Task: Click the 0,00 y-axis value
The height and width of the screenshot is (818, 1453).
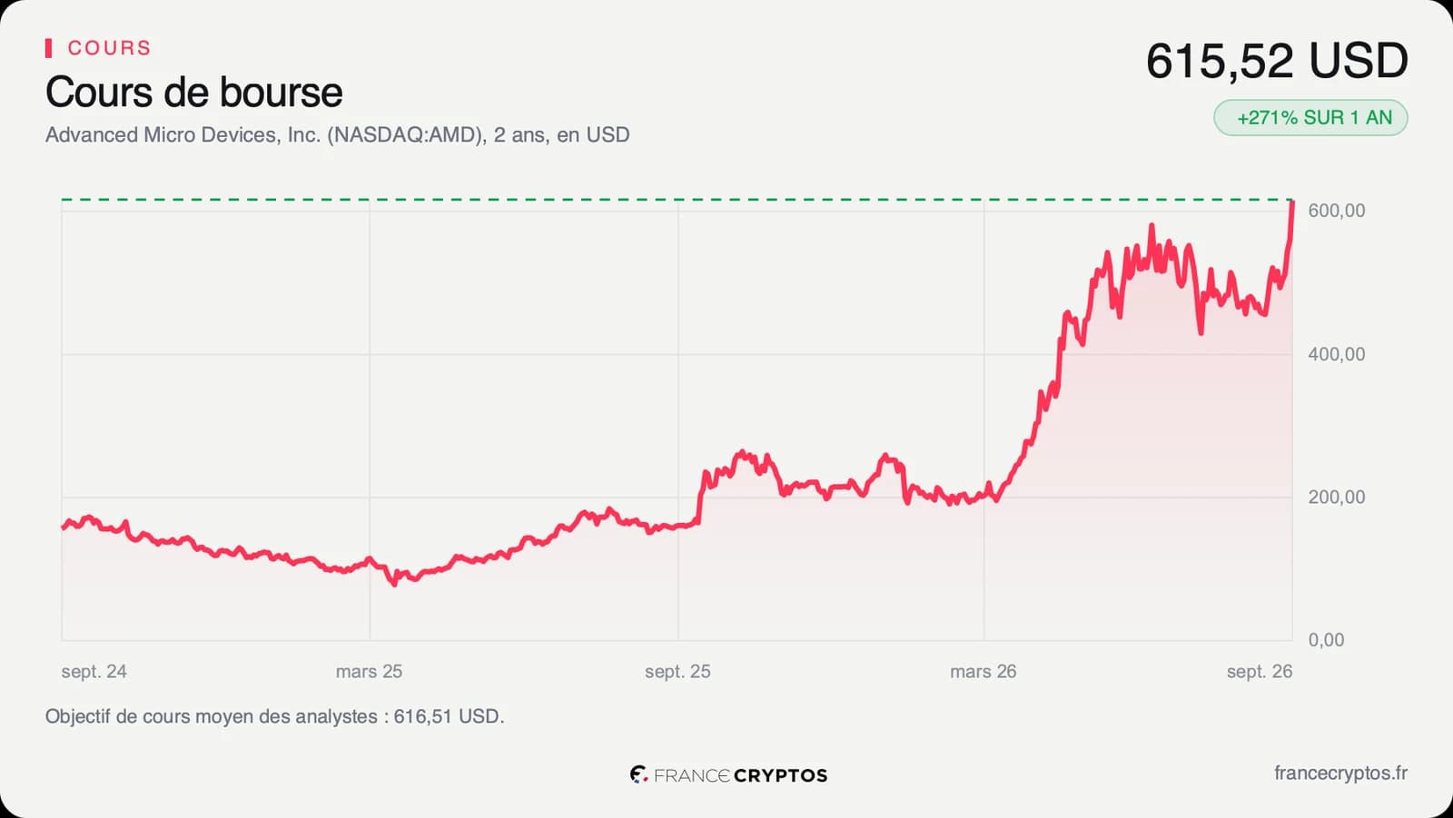Action: point(1326,640)
